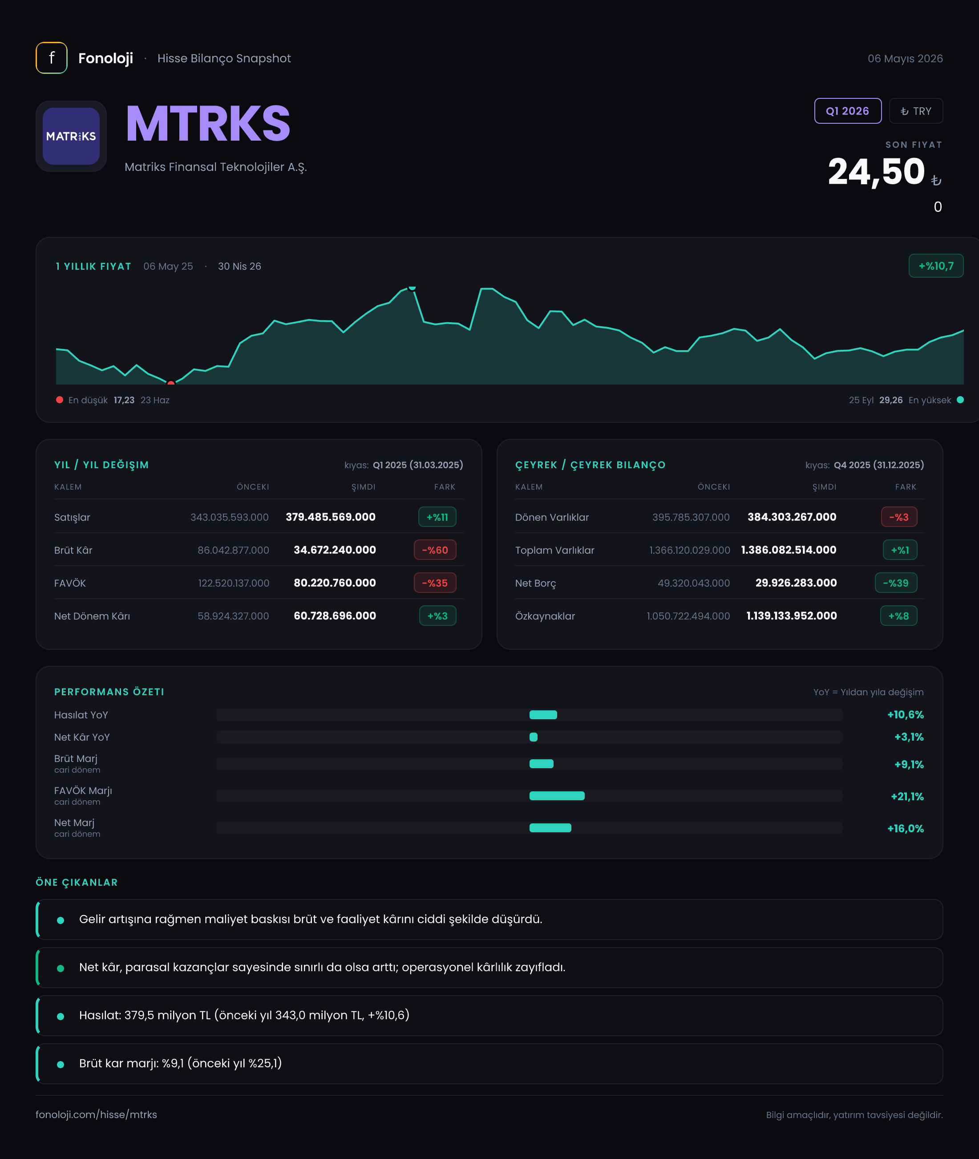Click the red En düşük legend dot
979x1159 pixels.
(59, 400)
